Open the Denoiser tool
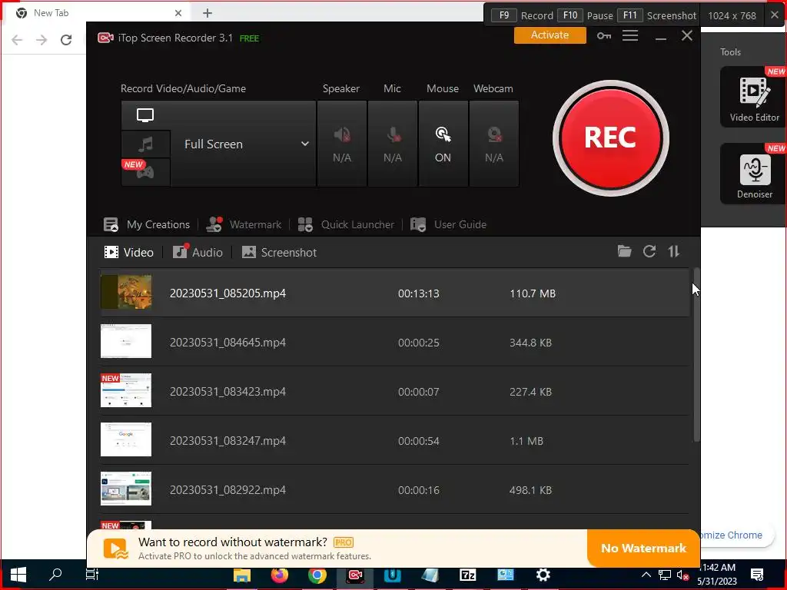The height and width of the screenshot is (590, 787). click(754, 174)
